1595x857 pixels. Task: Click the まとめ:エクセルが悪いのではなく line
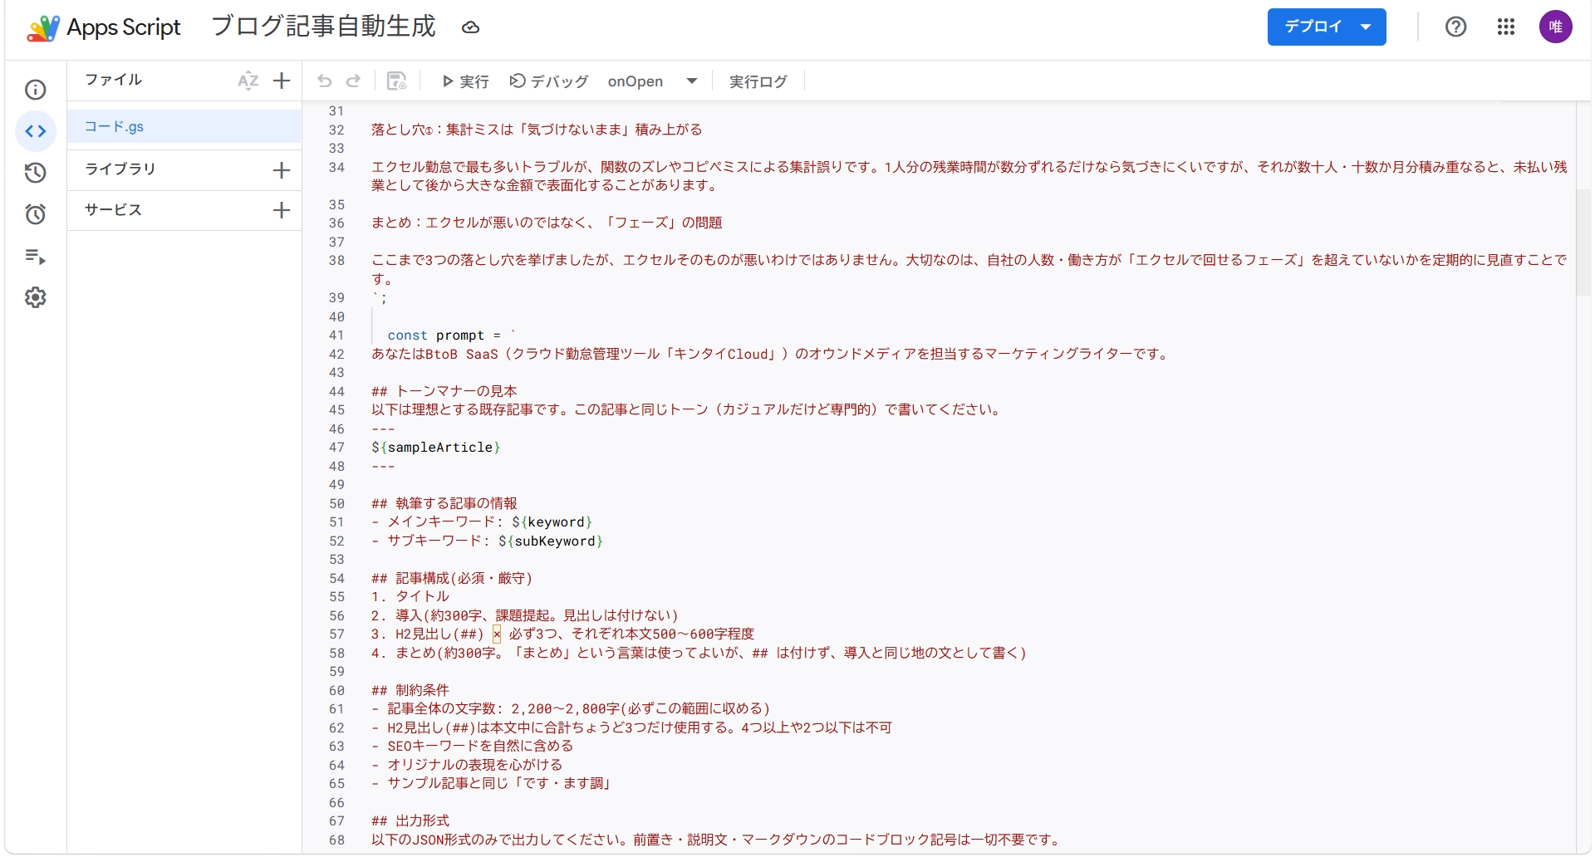click(x=547, y=223)
